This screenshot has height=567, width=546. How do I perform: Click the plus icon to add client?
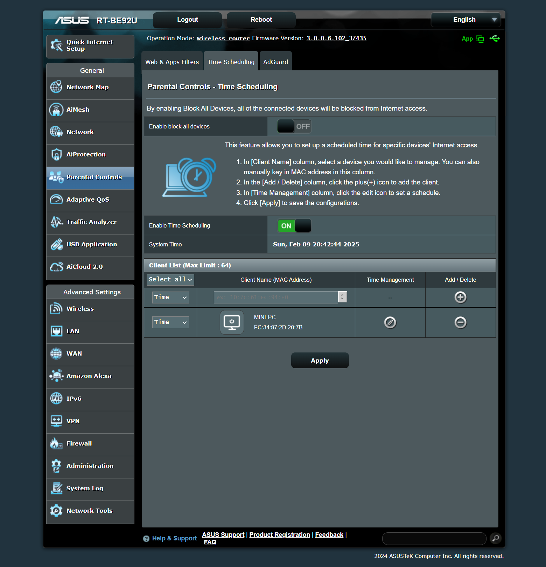[460, 297]
